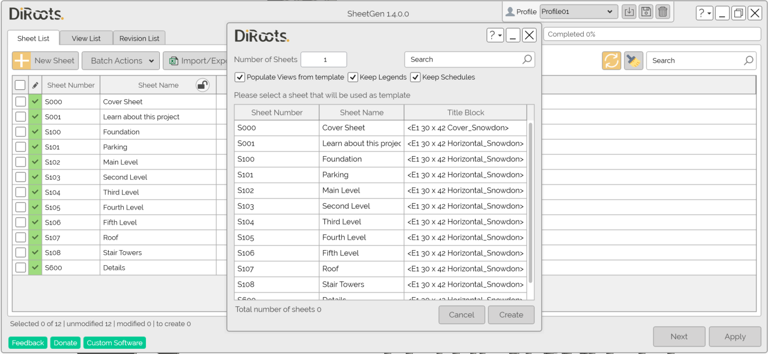Load a profile via the import arrow icon
The width and height of the screenshot is (768, 354).
tap(628, 11)
